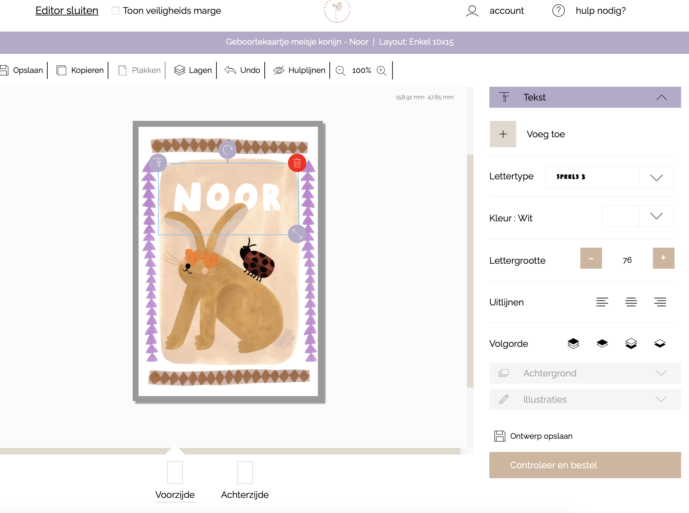Click the red trash delete icon
This screenshot has width=689, height=513.
tap(297, 163)
